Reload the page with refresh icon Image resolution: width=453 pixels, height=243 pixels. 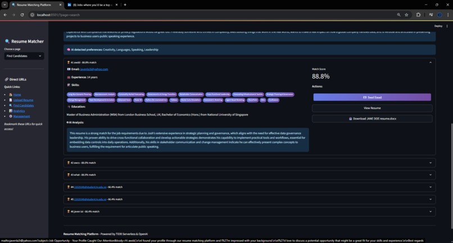22,15
